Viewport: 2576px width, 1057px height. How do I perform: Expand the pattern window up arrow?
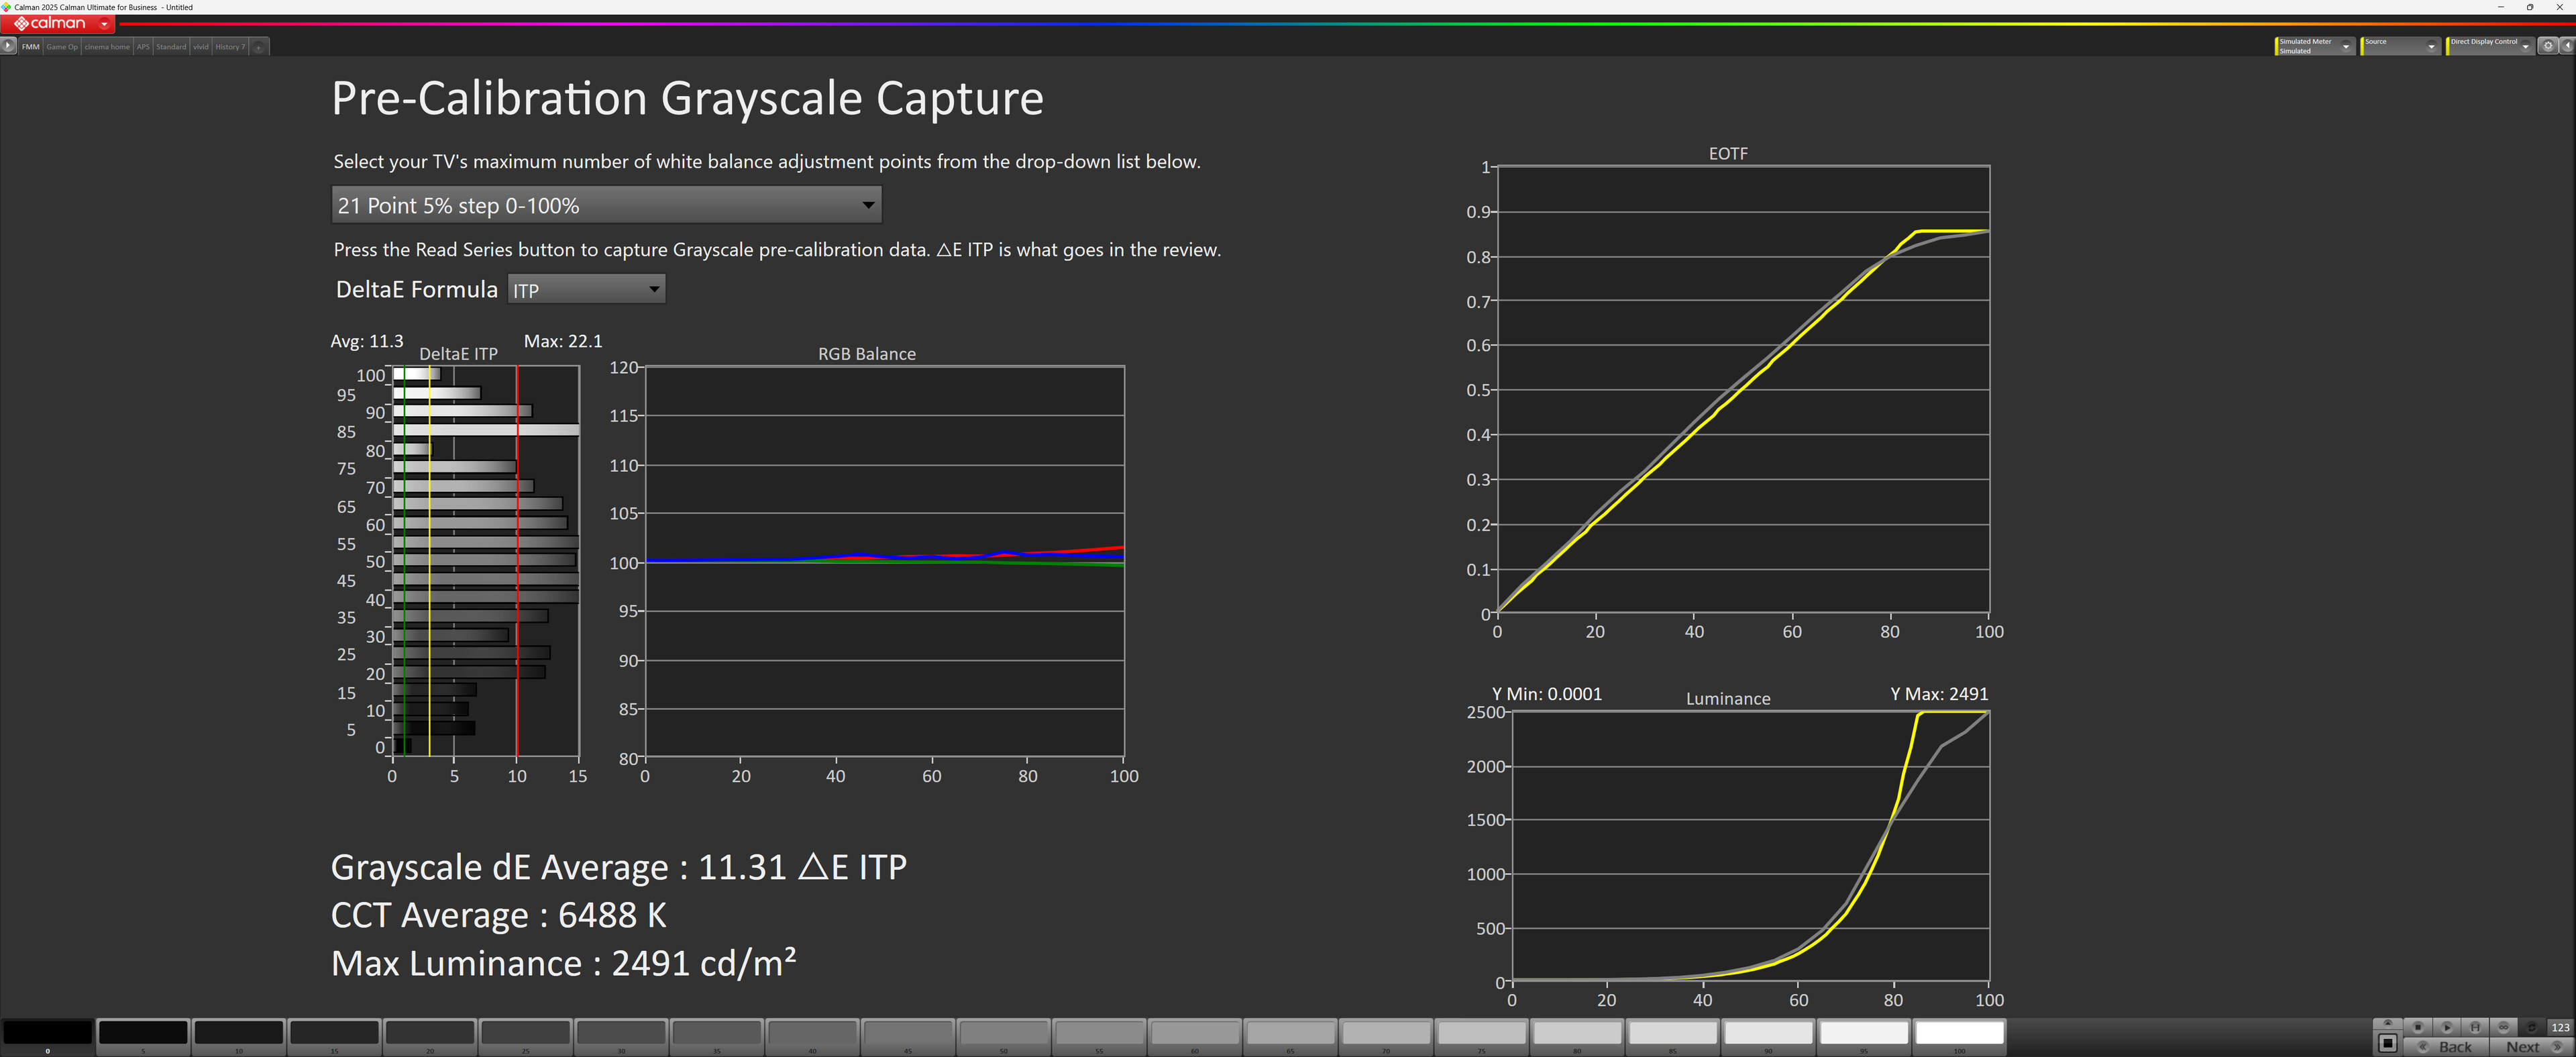coord(2388,1023)
